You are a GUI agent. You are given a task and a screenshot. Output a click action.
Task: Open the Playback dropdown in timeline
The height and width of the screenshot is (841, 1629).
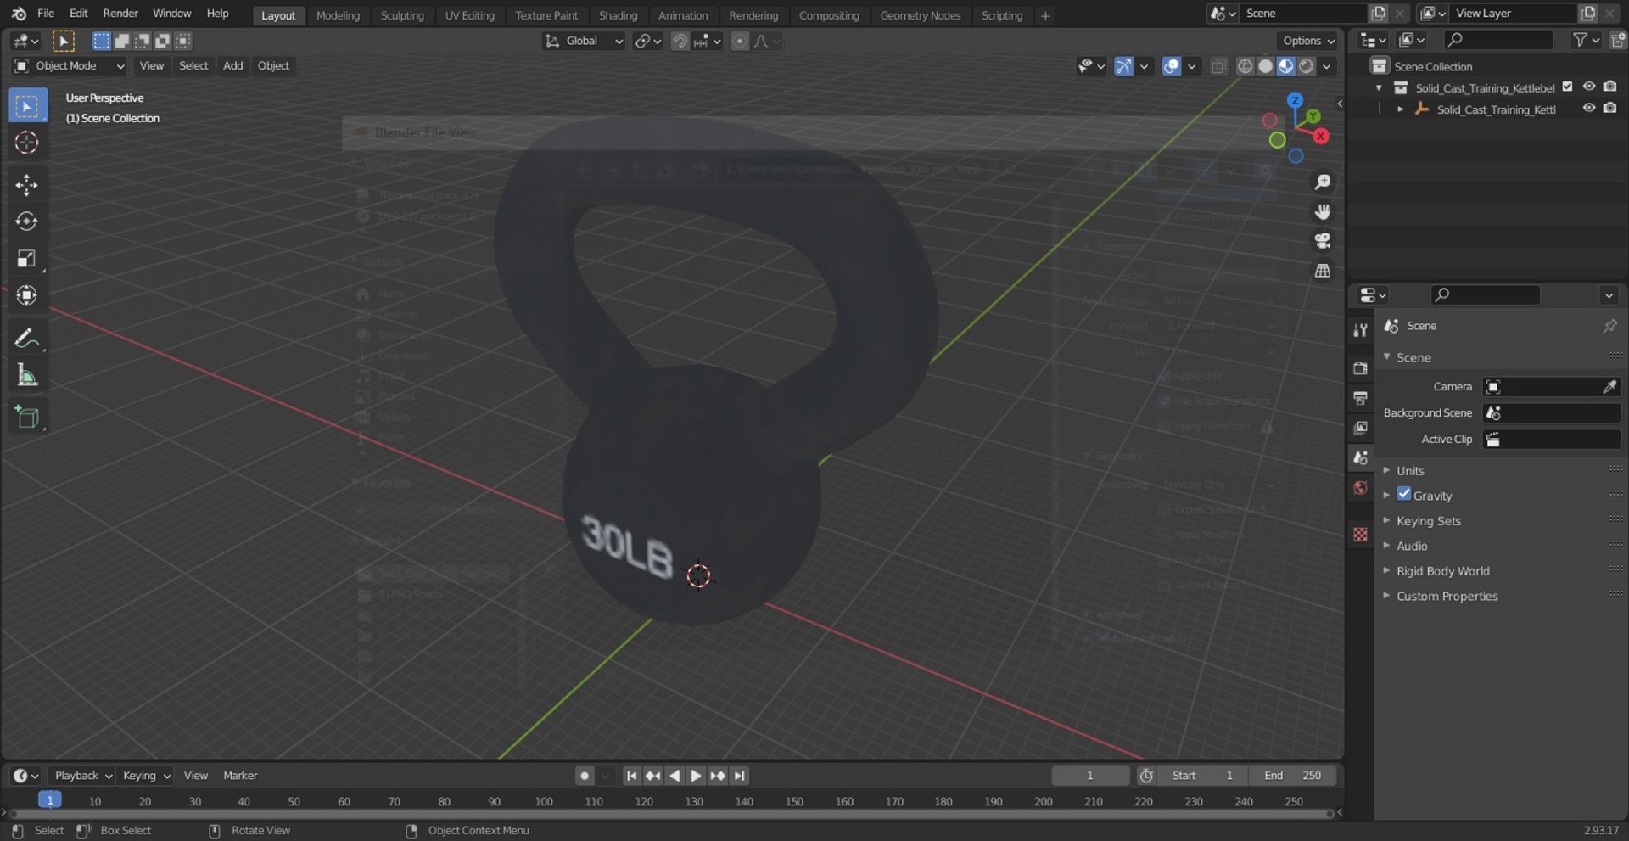tap(82, 776)
